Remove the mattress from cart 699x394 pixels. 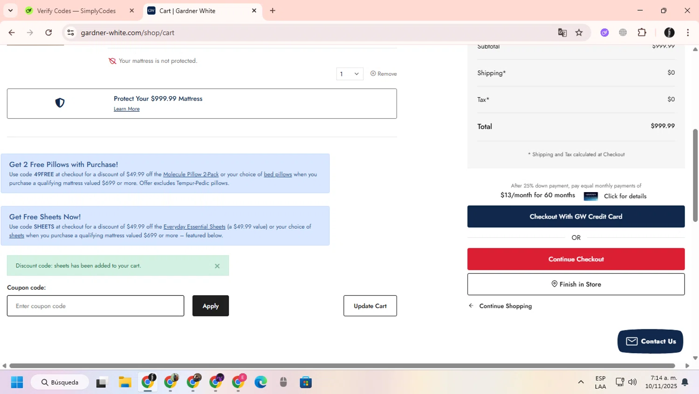384,73
